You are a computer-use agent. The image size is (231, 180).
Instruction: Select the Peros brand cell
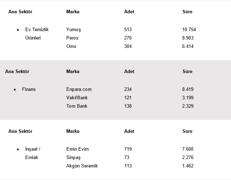click(x=72, y=38)
